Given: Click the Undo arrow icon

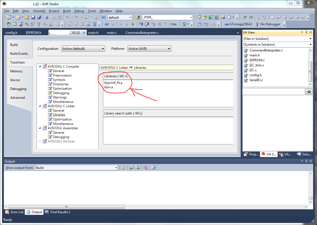Looking at the screenshot, I should [67, 17].
